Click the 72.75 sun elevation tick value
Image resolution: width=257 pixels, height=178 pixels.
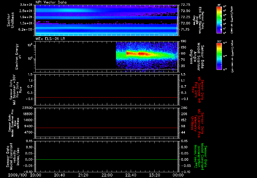click(185, 5)
